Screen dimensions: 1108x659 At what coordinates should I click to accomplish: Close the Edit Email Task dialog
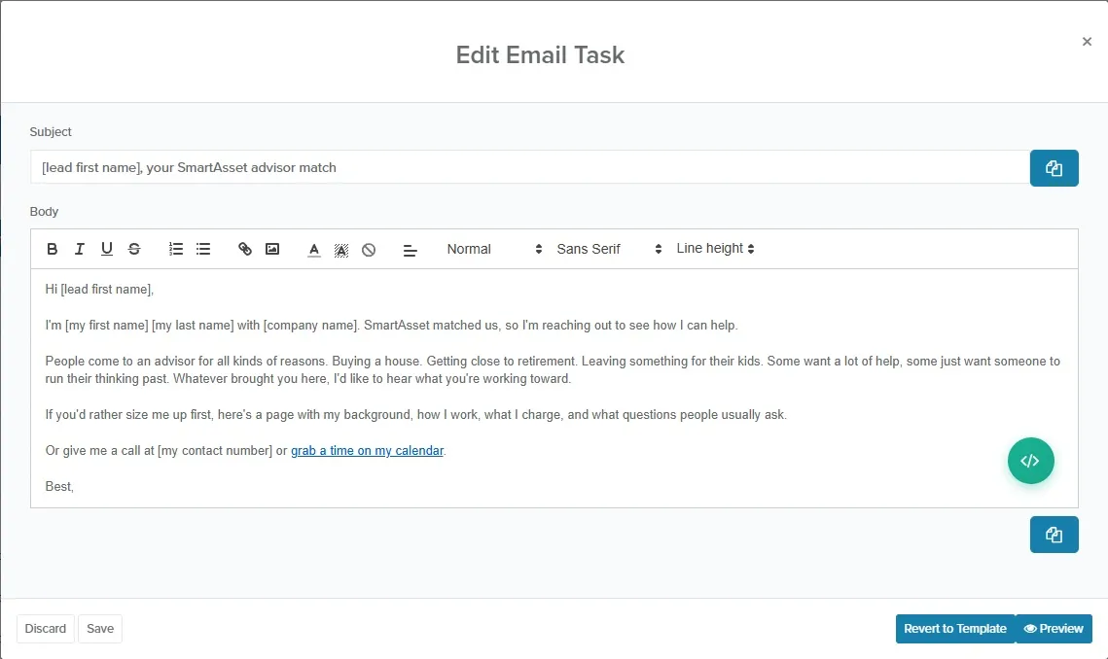coord(1087,42)
